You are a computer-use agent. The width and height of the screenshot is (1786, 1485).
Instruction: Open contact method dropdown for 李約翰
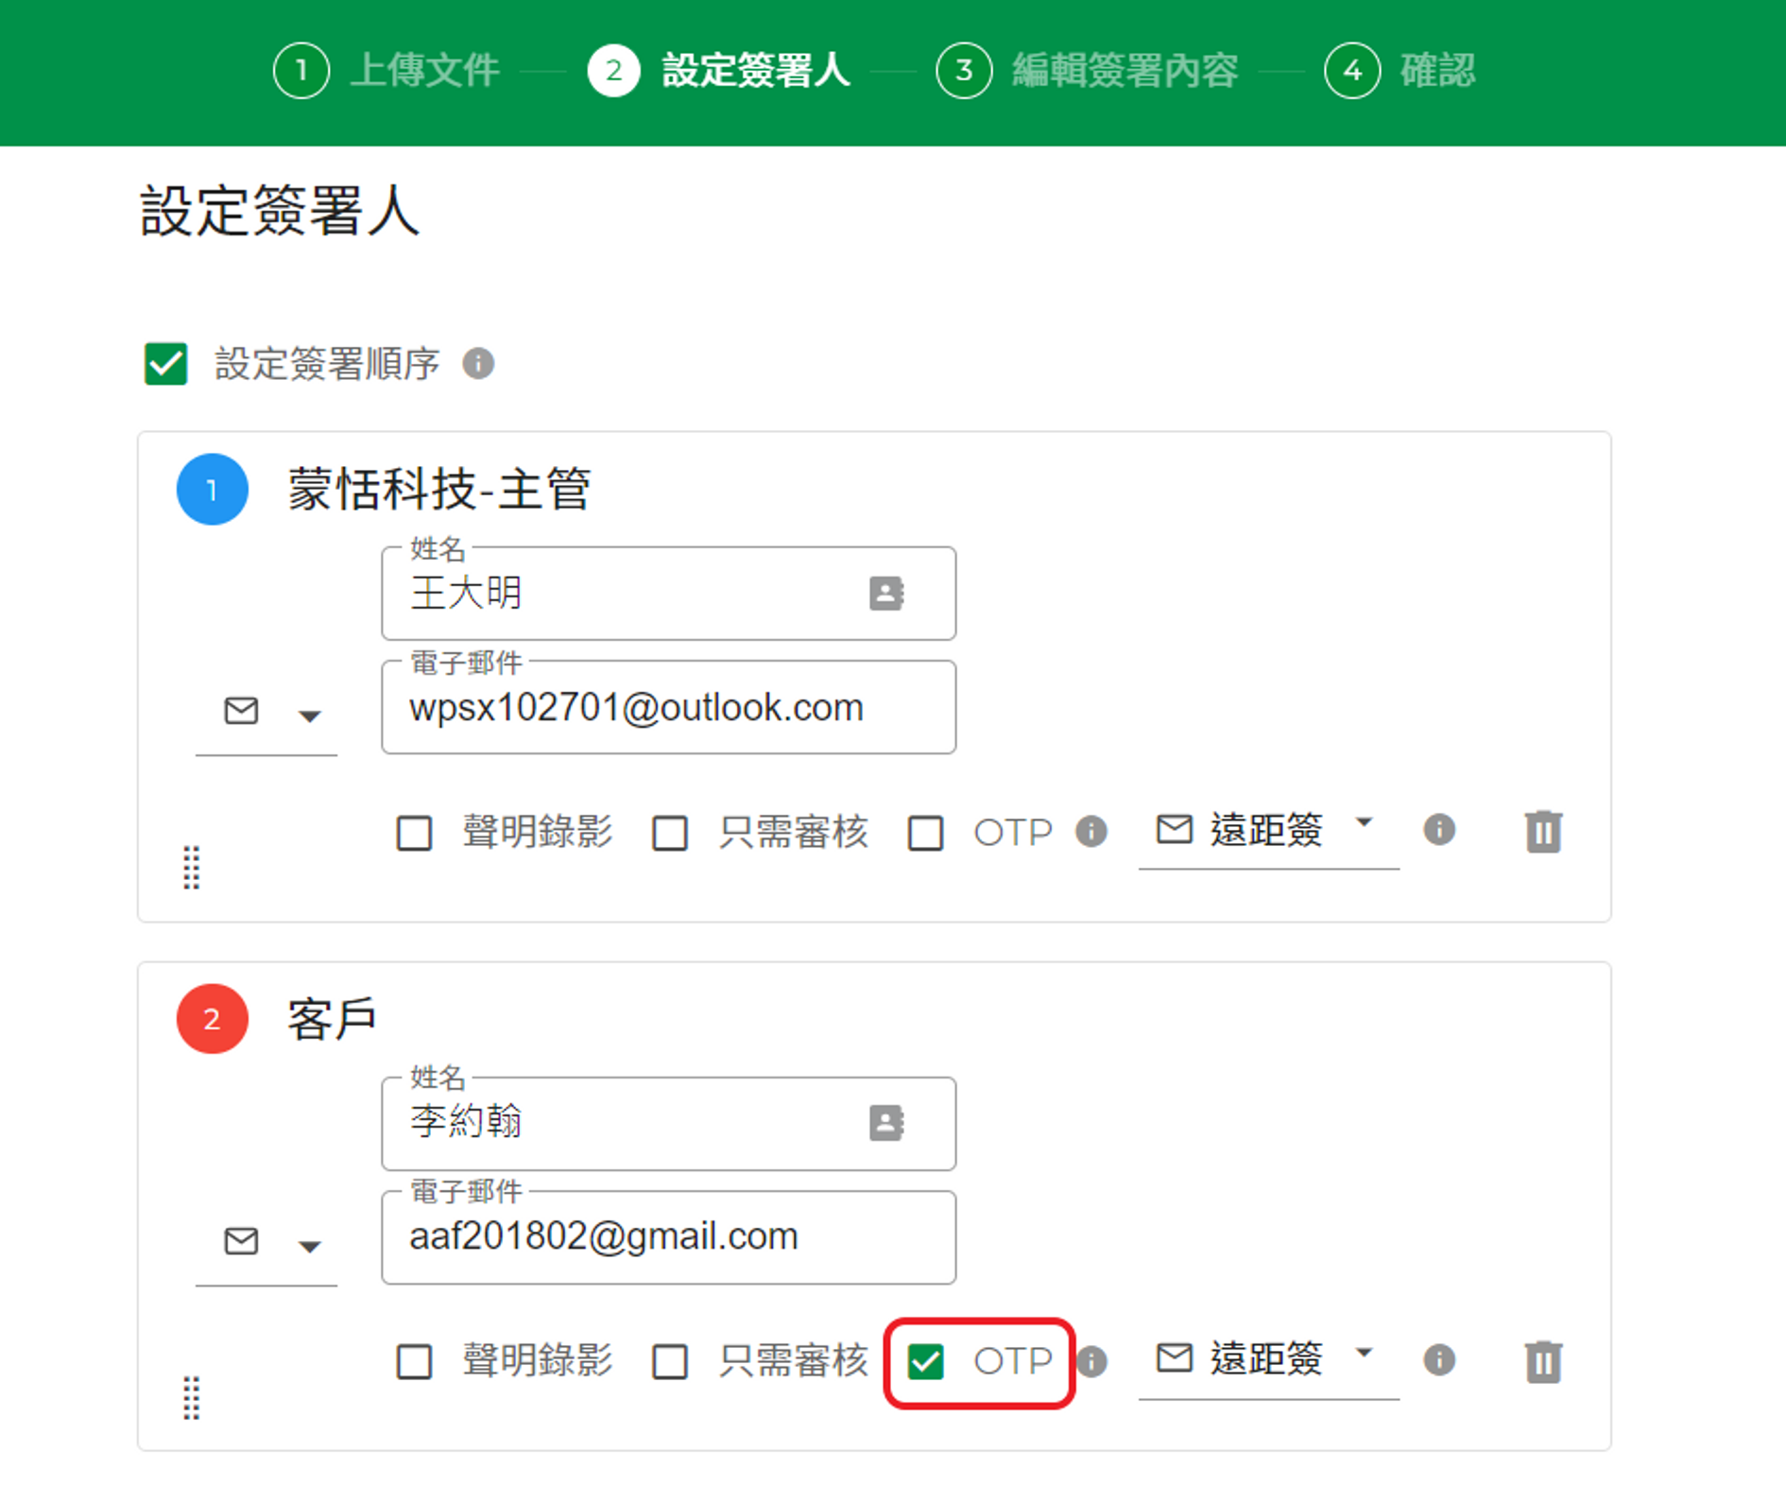coord(266,1244)
